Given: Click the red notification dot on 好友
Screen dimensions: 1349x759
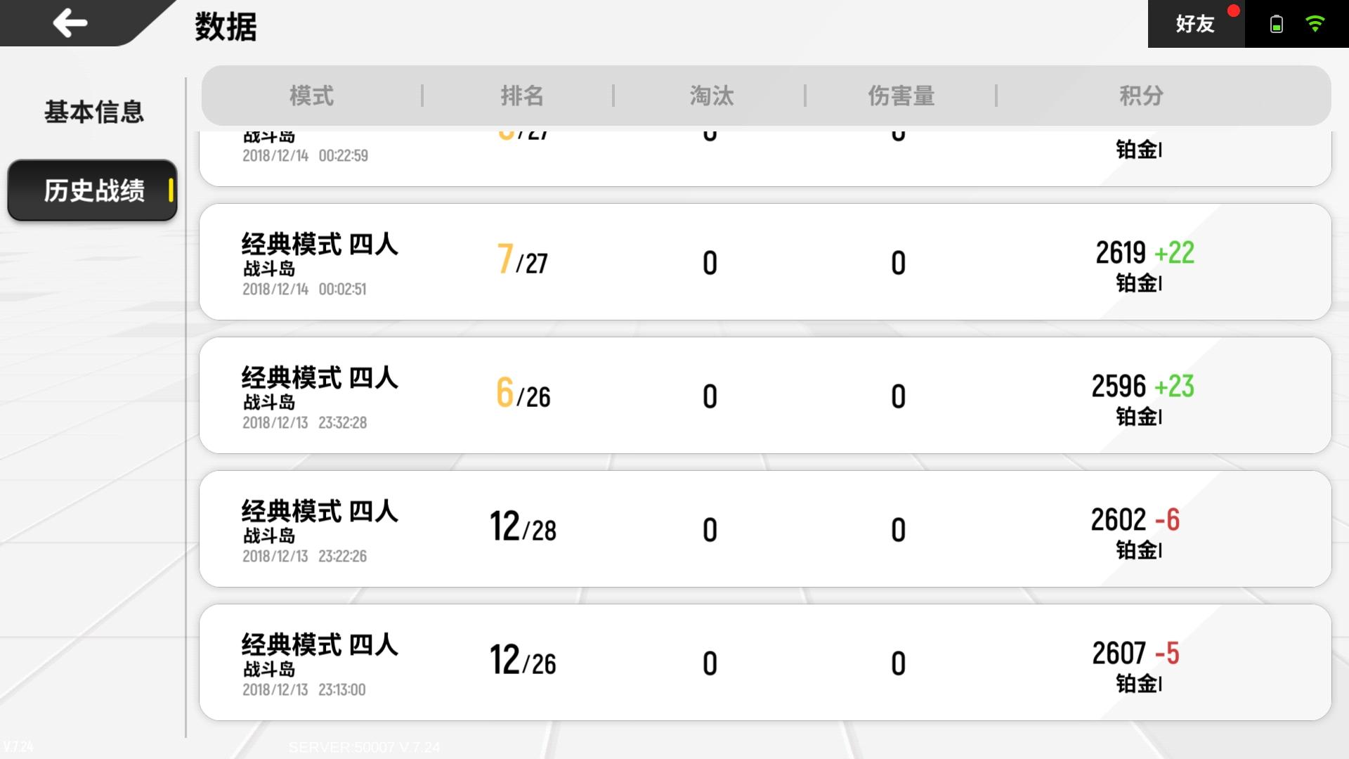Looking at the screenshot, I should (1233, 11).
